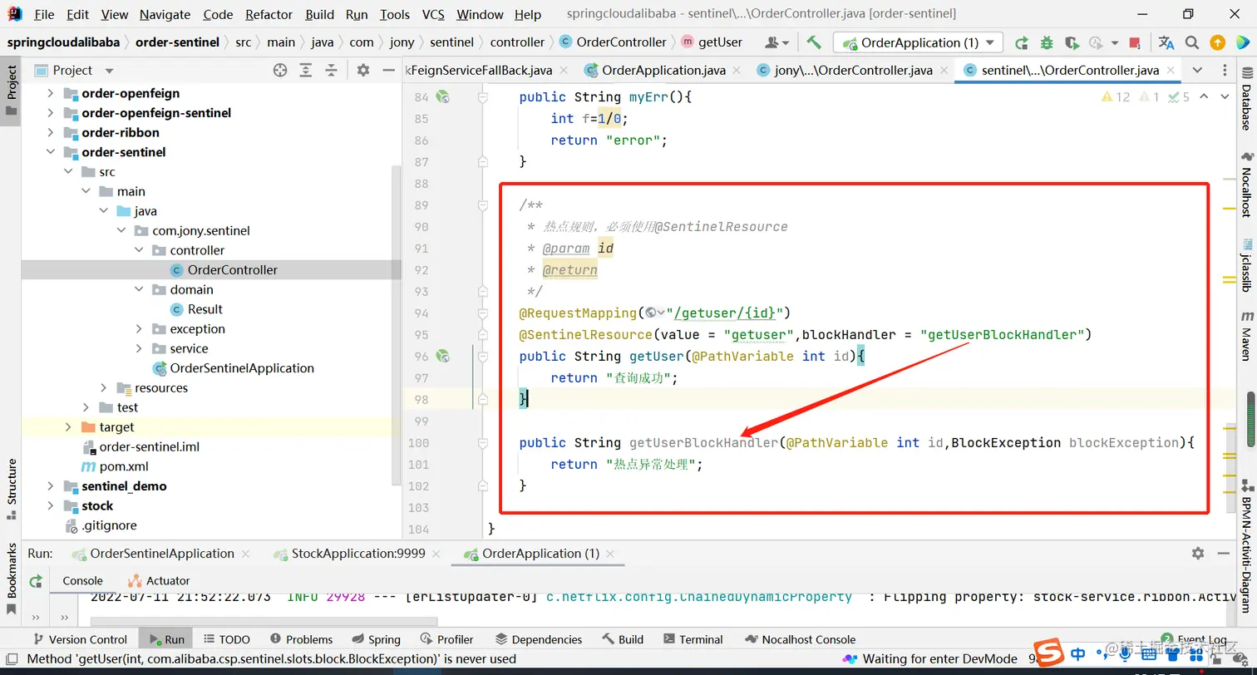Toggle the Maven tool window

1246,336
